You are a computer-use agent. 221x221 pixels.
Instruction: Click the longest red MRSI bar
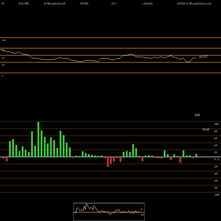108,162
